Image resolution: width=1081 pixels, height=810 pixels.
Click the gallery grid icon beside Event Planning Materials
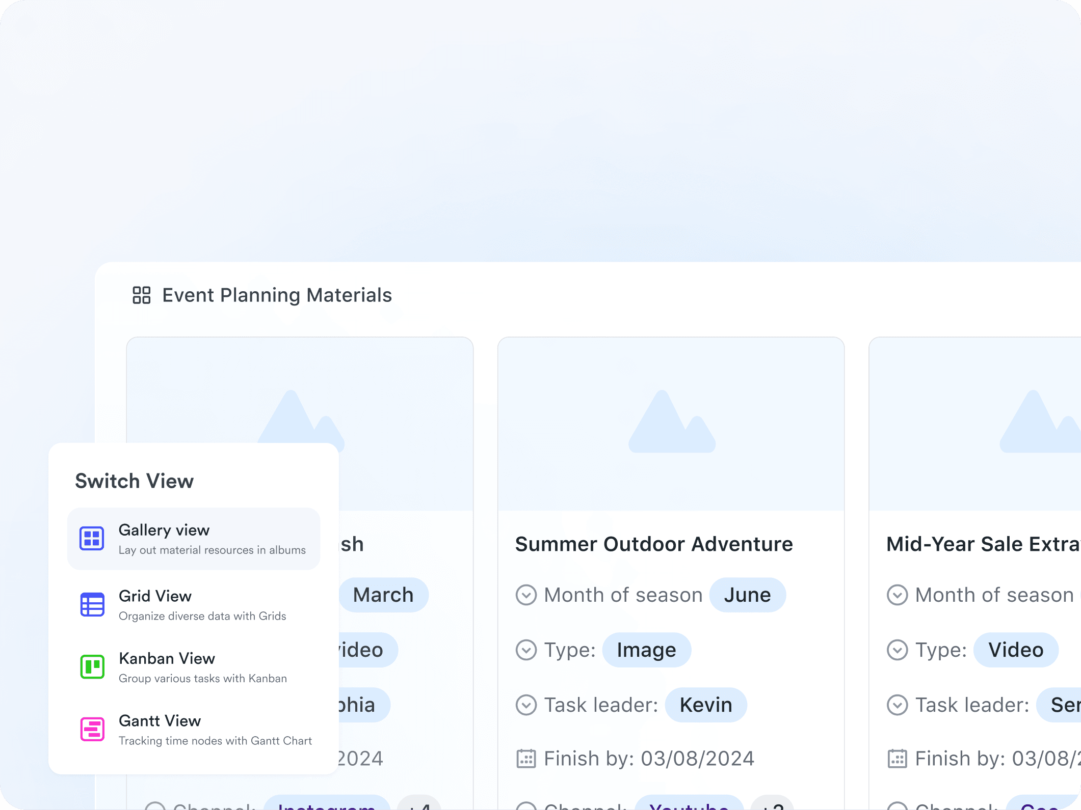pos(141,295)
